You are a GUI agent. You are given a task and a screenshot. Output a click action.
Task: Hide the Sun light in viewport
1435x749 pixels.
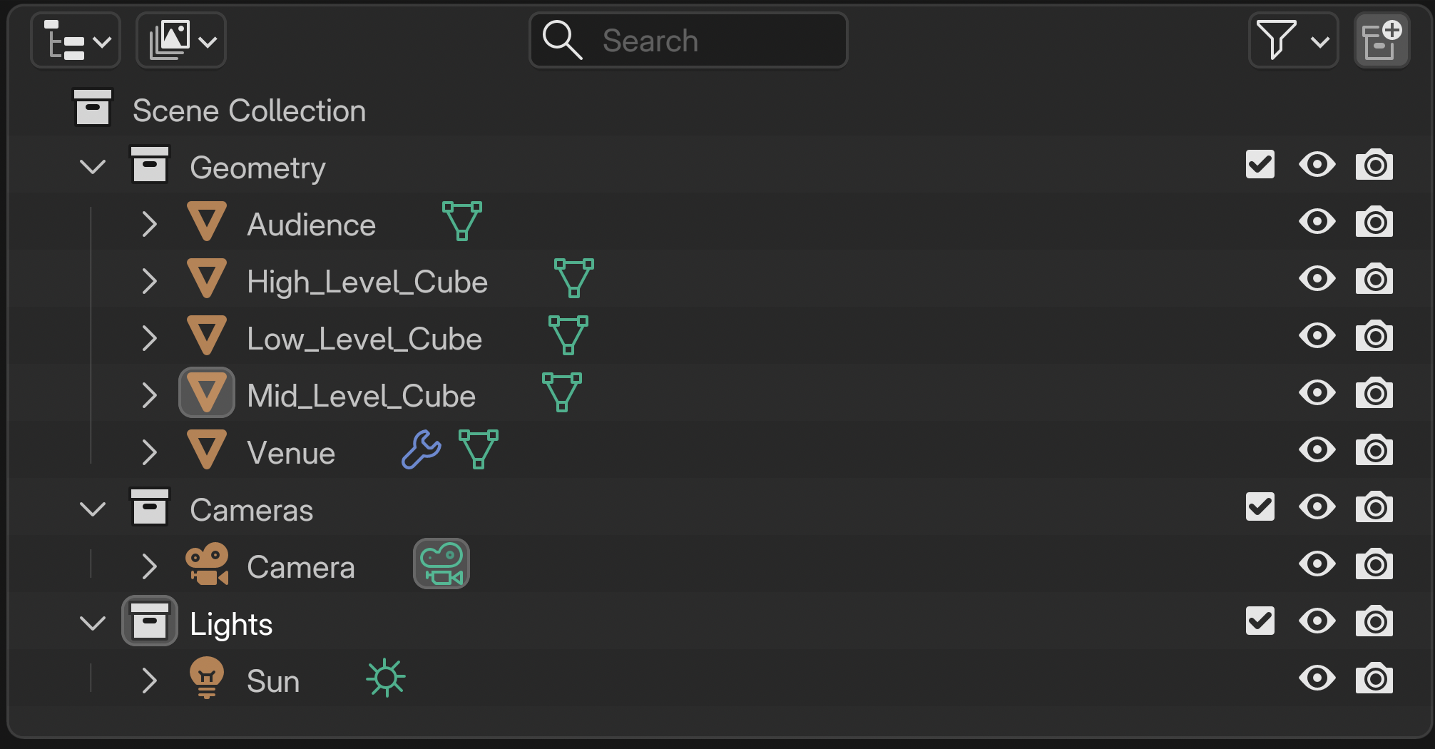(1317, 678)
